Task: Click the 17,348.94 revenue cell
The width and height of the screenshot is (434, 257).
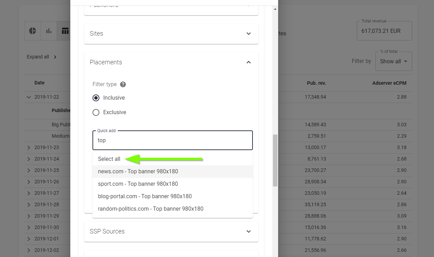Action: [x=316, y=97]
